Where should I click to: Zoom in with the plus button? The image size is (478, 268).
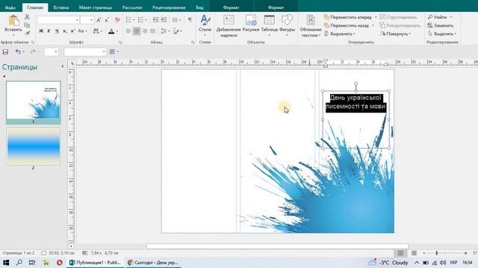tap(465, 253)
